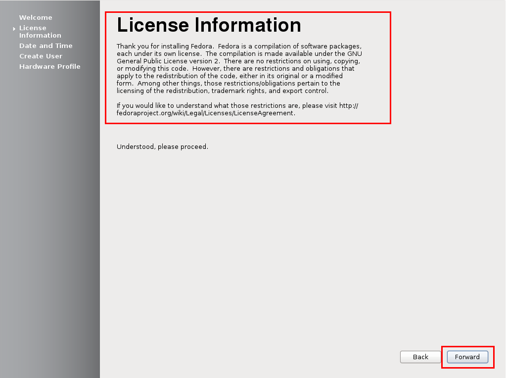Click the Forward button

pos(467,357)
